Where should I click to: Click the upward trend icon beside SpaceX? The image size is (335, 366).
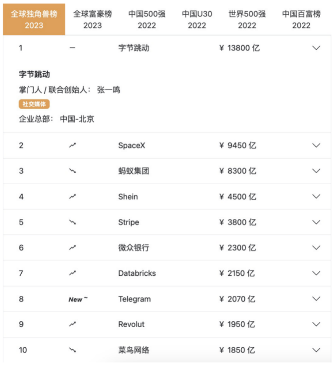[x=72, y=145]
